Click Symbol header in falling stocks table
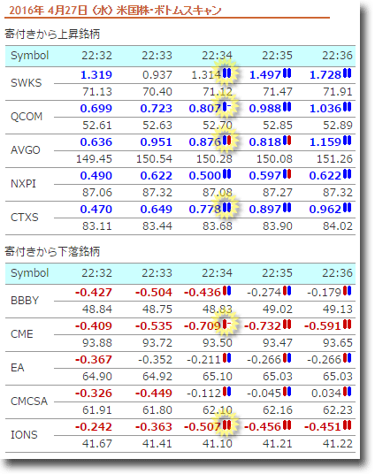 pos(30,273)
